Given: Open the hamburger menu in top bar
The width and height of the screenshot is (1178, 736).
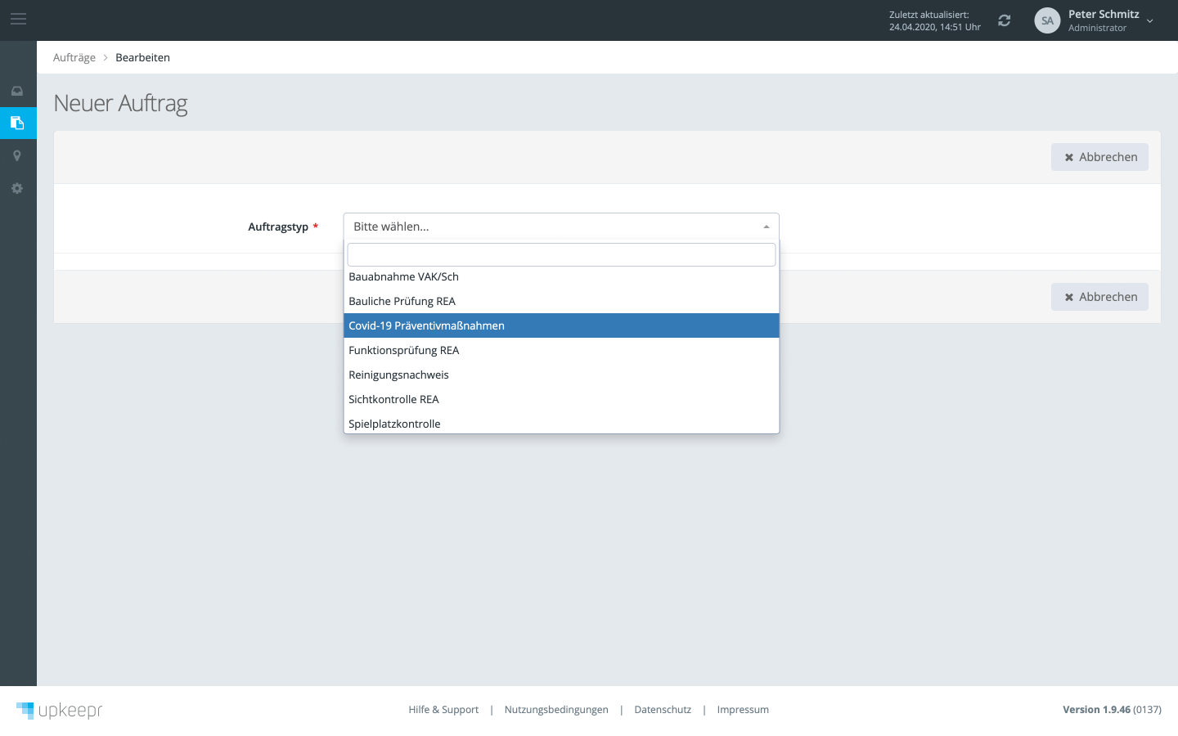Looking at the screenshot, I should [18, 19].
